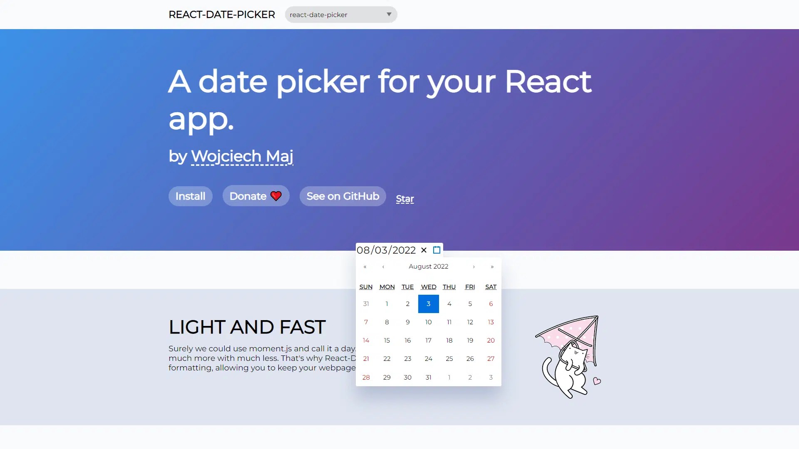The height and width of the screenshot is (449, 799).
Task: Select August 15 in calendar
Action: click(x=387, y=340)
